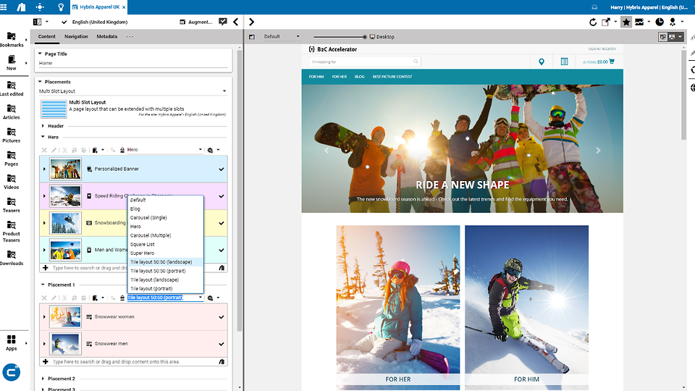Click the right chevron arrow by preview

point(251,22)
